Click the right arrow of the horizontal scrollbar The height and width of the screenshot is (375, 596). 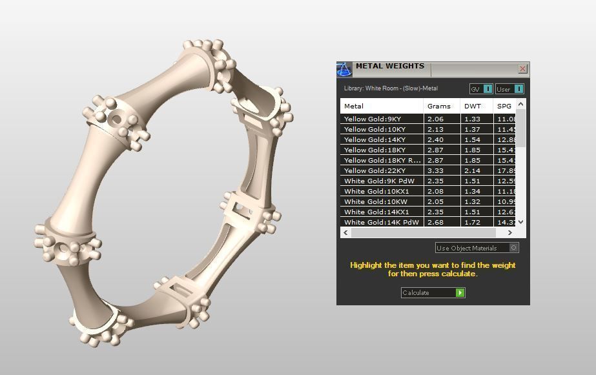(509, 232)
